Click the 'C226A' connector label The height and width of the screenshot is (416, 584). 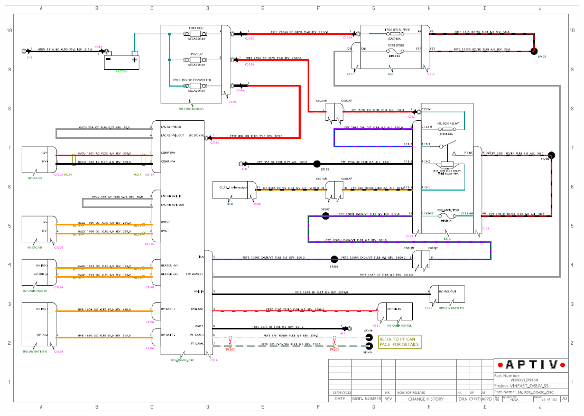click(240, 90)
